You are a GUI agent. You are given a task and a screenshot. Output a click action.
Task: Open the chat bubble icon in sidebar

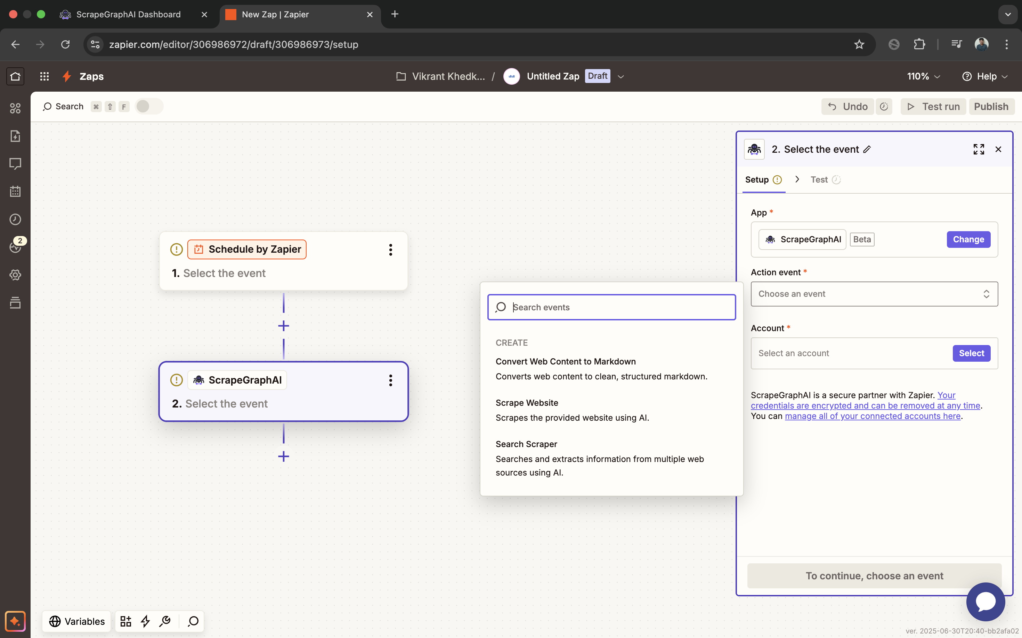tap(15, 164)
